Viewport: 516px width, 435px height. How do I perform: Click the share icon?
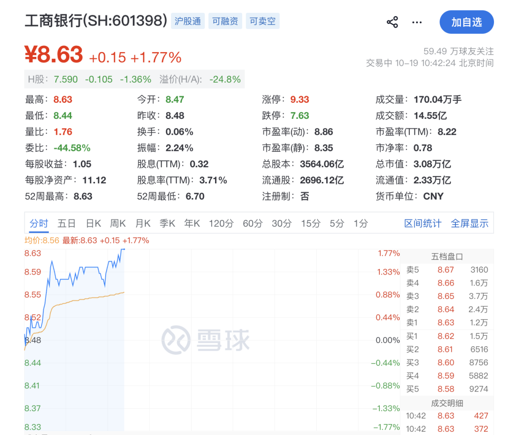coord(392,22)
